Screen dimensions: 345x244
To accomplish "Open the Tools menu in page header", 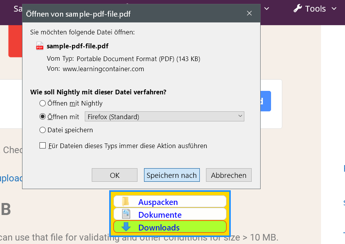I will coord(315,9).
